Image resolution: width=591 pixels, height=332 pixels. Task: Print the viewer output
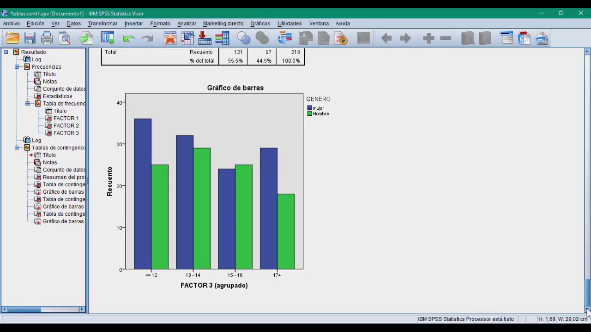[x=47, y=38]
